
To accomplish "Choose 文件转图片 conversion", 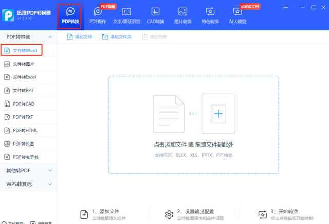I will (28, 64).
